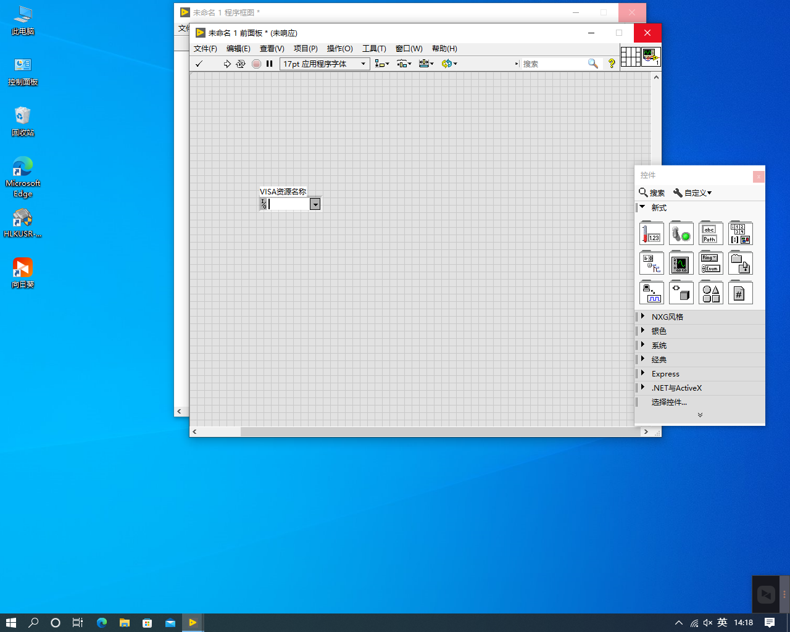Expand the Express category
The width and height of the screenshot is (790, 632).
(642, 373)
